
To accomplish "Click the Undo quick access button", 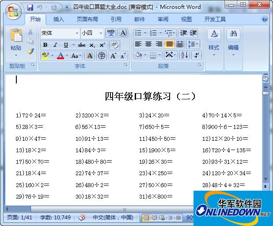I will tap(40, 8).
